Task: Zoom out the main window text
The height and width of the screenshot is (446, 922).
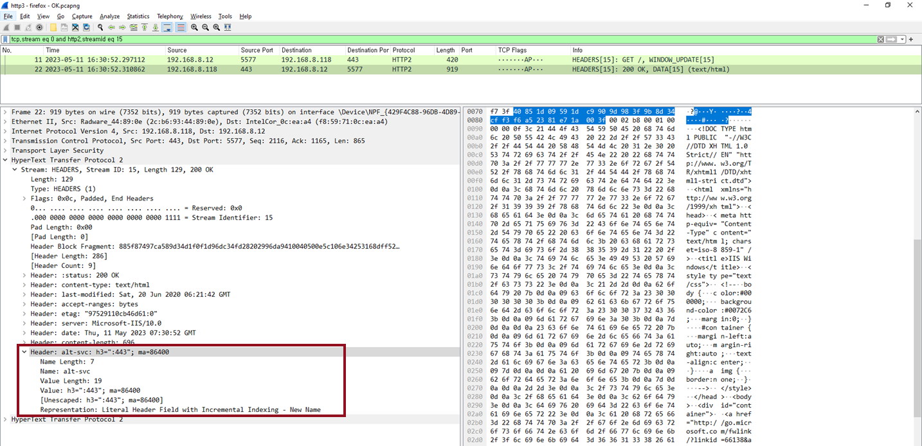Action: [x=205, y=28]
